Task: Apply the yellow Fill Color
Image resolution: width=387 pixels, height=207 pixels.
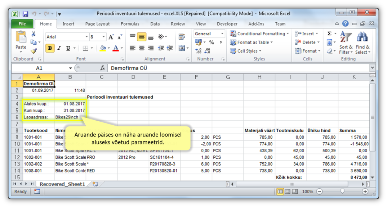Action: tap(103, 48)
